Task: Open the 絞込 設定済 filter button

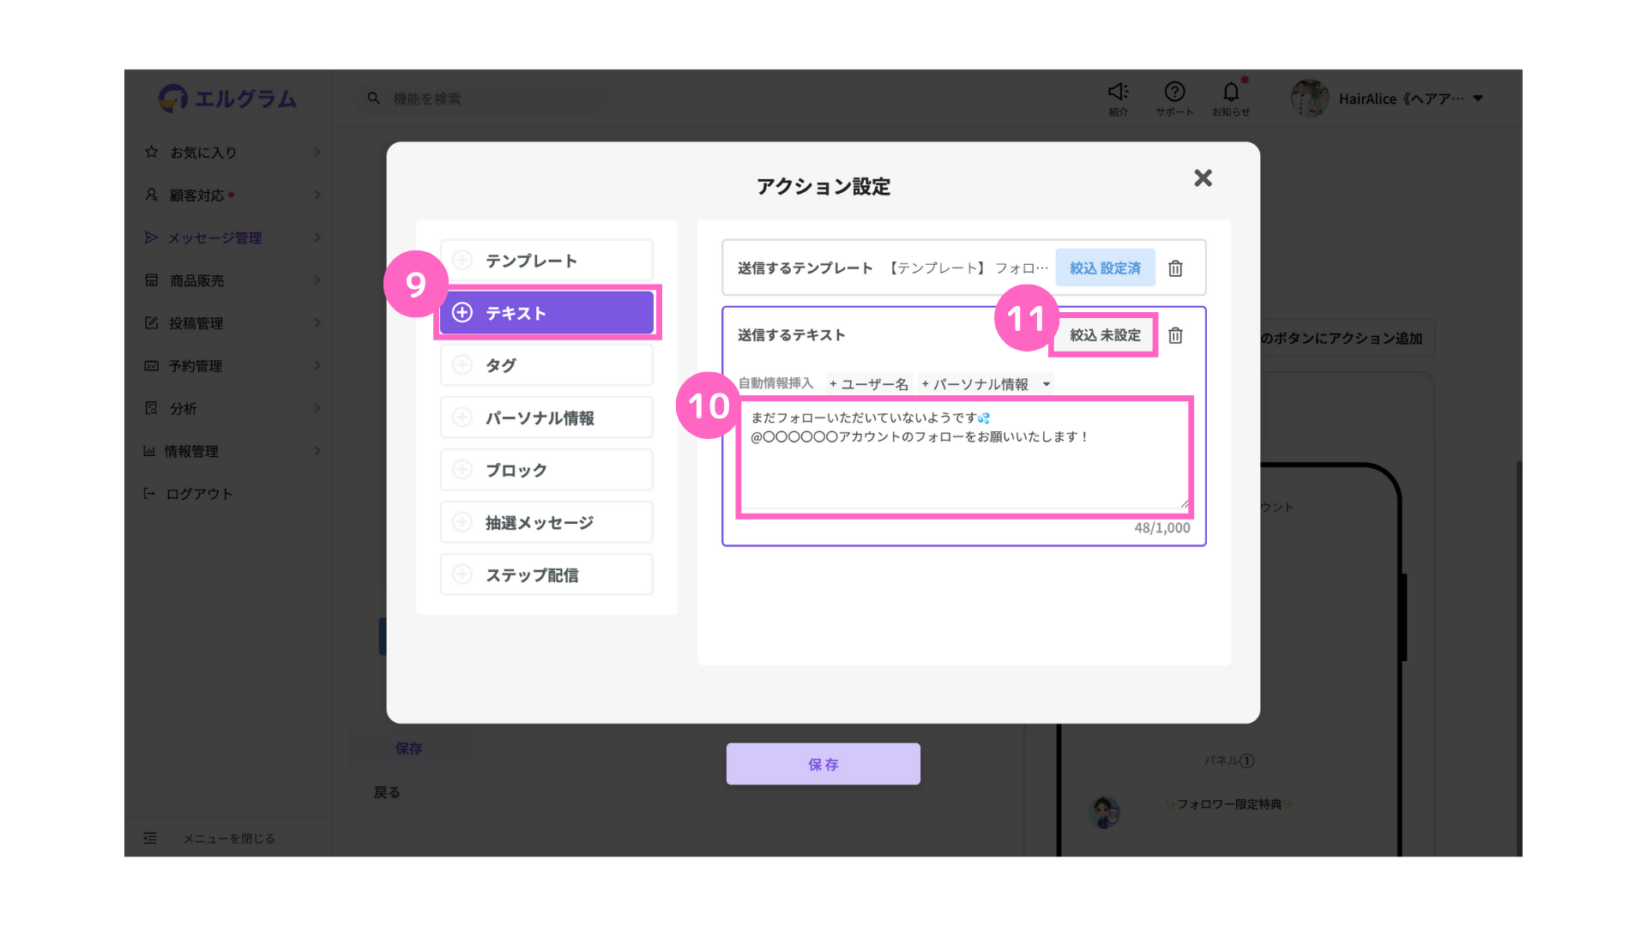Action: [x=1105, y=268]
